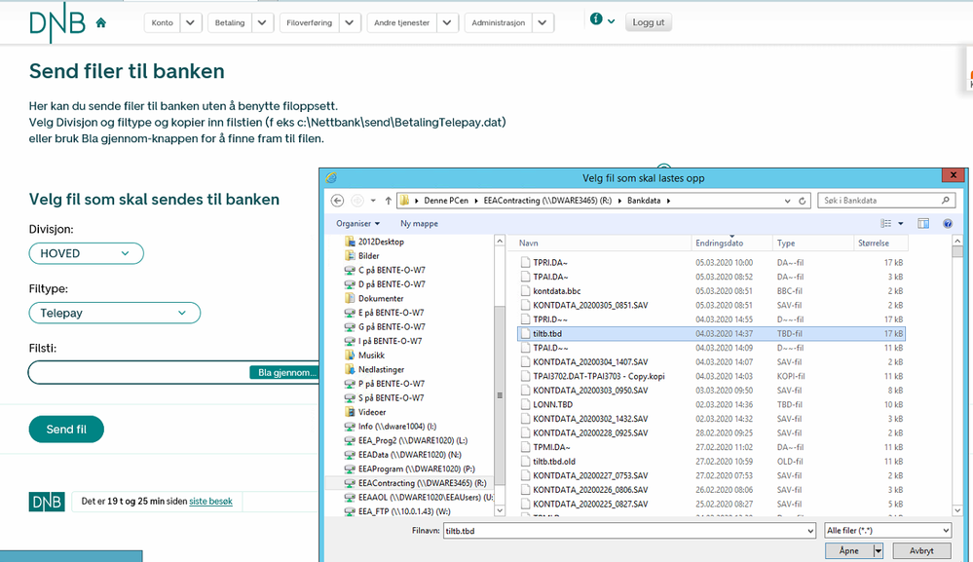Change view layout icon in dialog
Image resolution: width=973 pixels, height=562 pixels.
[890, 223]
